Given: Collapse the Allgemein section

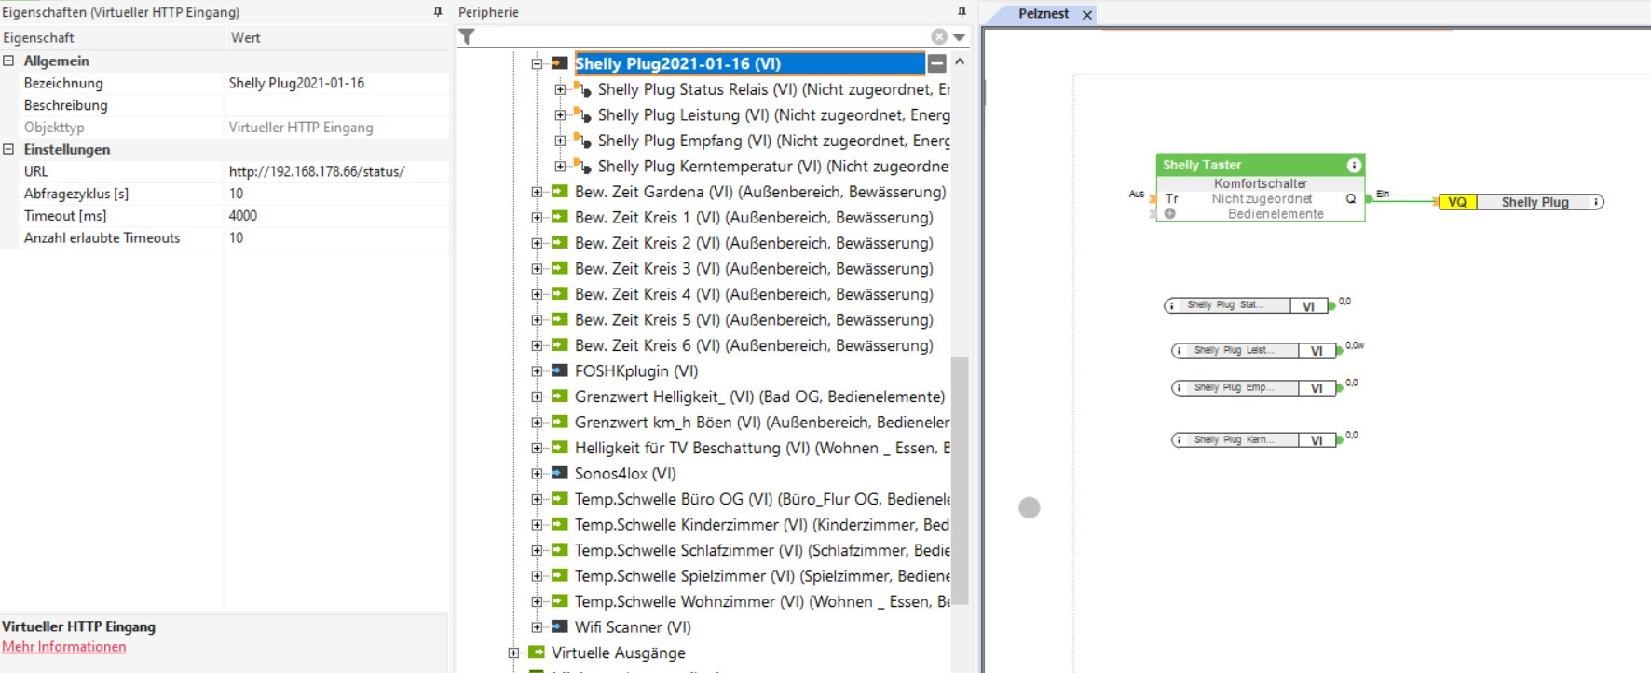Looking at the screenshot, I should [x=8, y=61].
